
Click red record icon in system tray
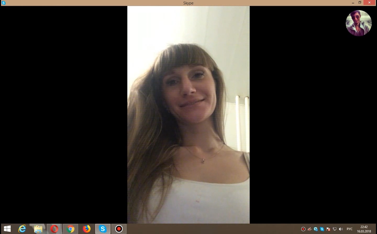tap(303, 229)
